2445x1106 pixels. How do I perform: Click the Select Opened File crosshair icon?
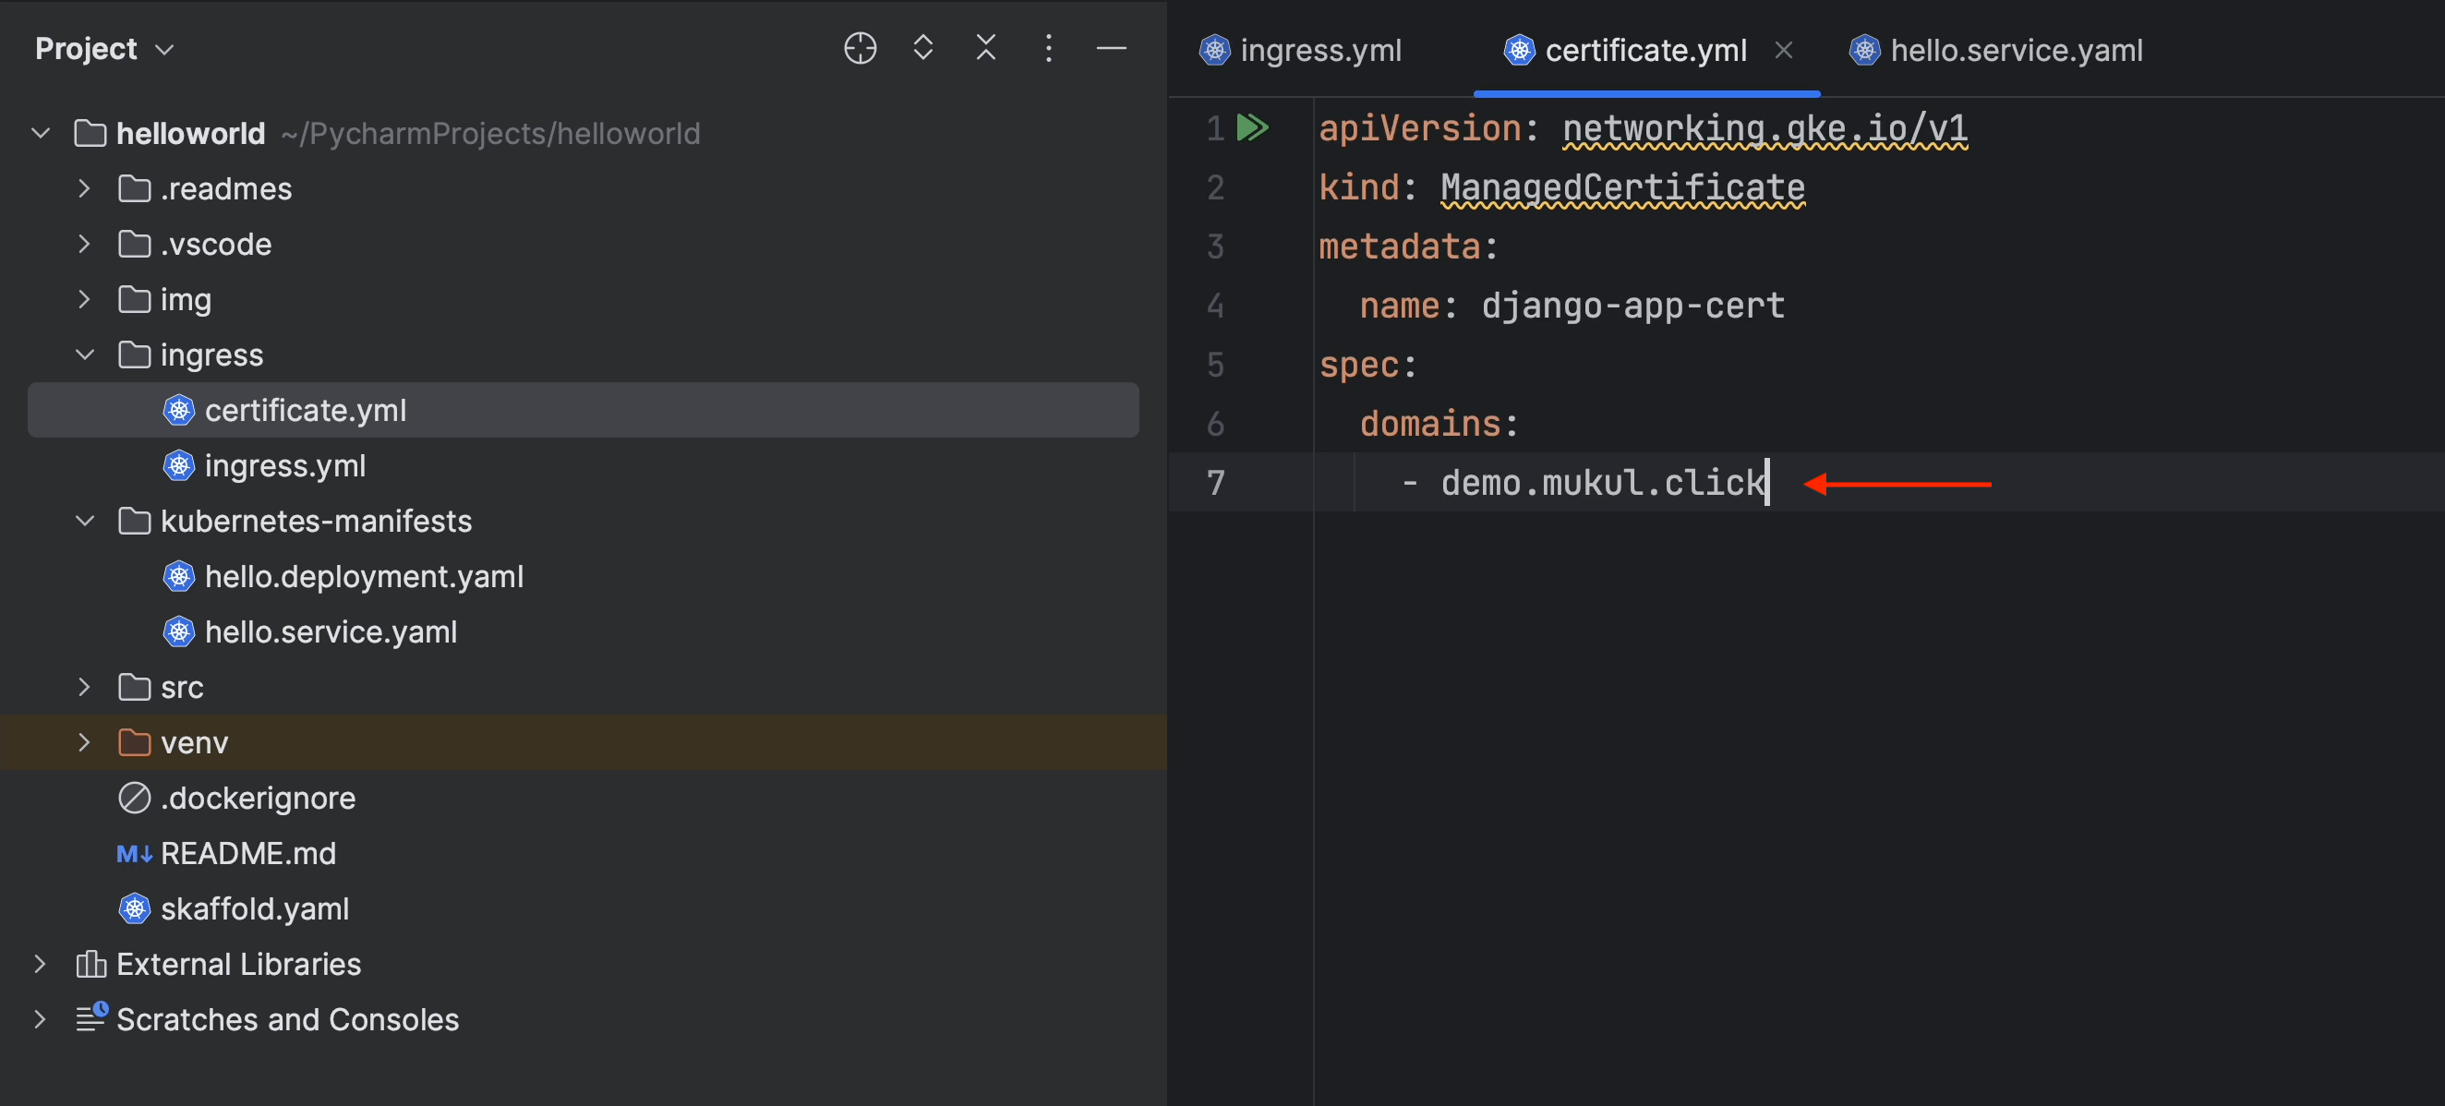(x=860, y=47)
